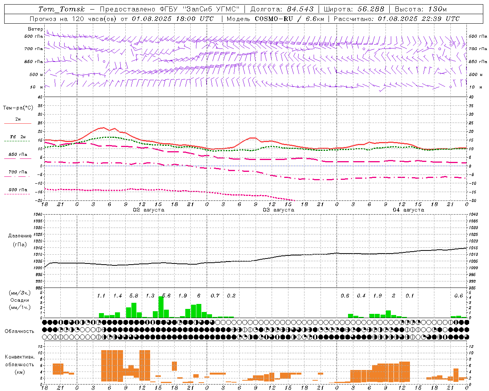Click the 0.7 precipitation total

[215, 296]
